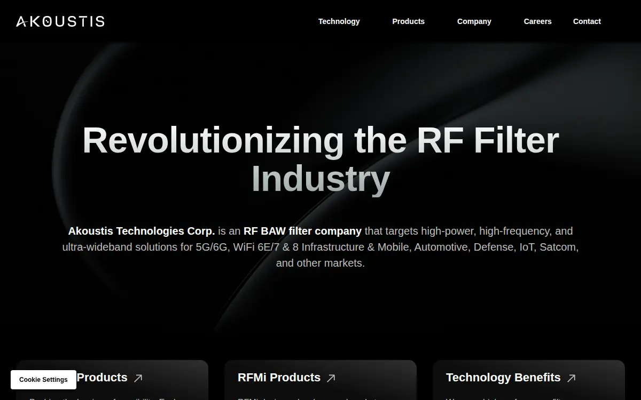Click the arrow icon next to RFMi Products

331,378
